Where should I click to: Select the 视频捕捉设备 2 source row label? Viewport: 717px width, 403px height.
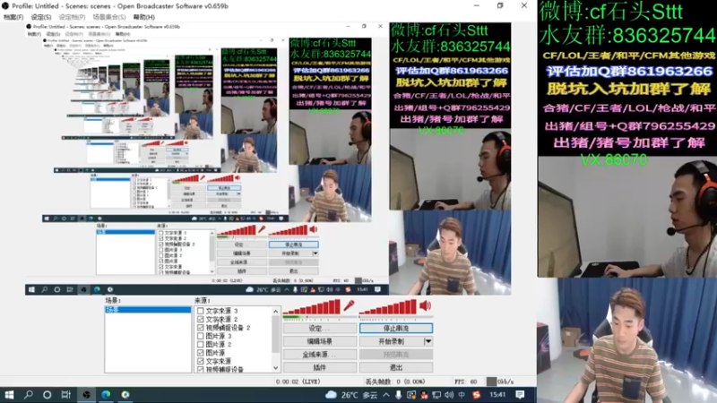[228, 328]
